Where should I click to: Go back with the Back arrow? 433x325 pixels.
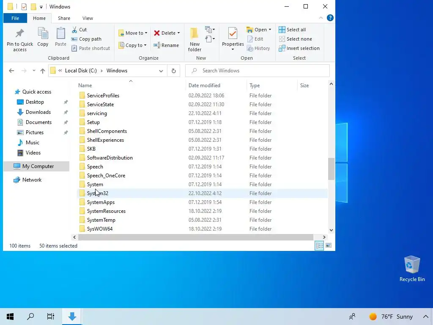pyautogui.click(x=11, y=71)
